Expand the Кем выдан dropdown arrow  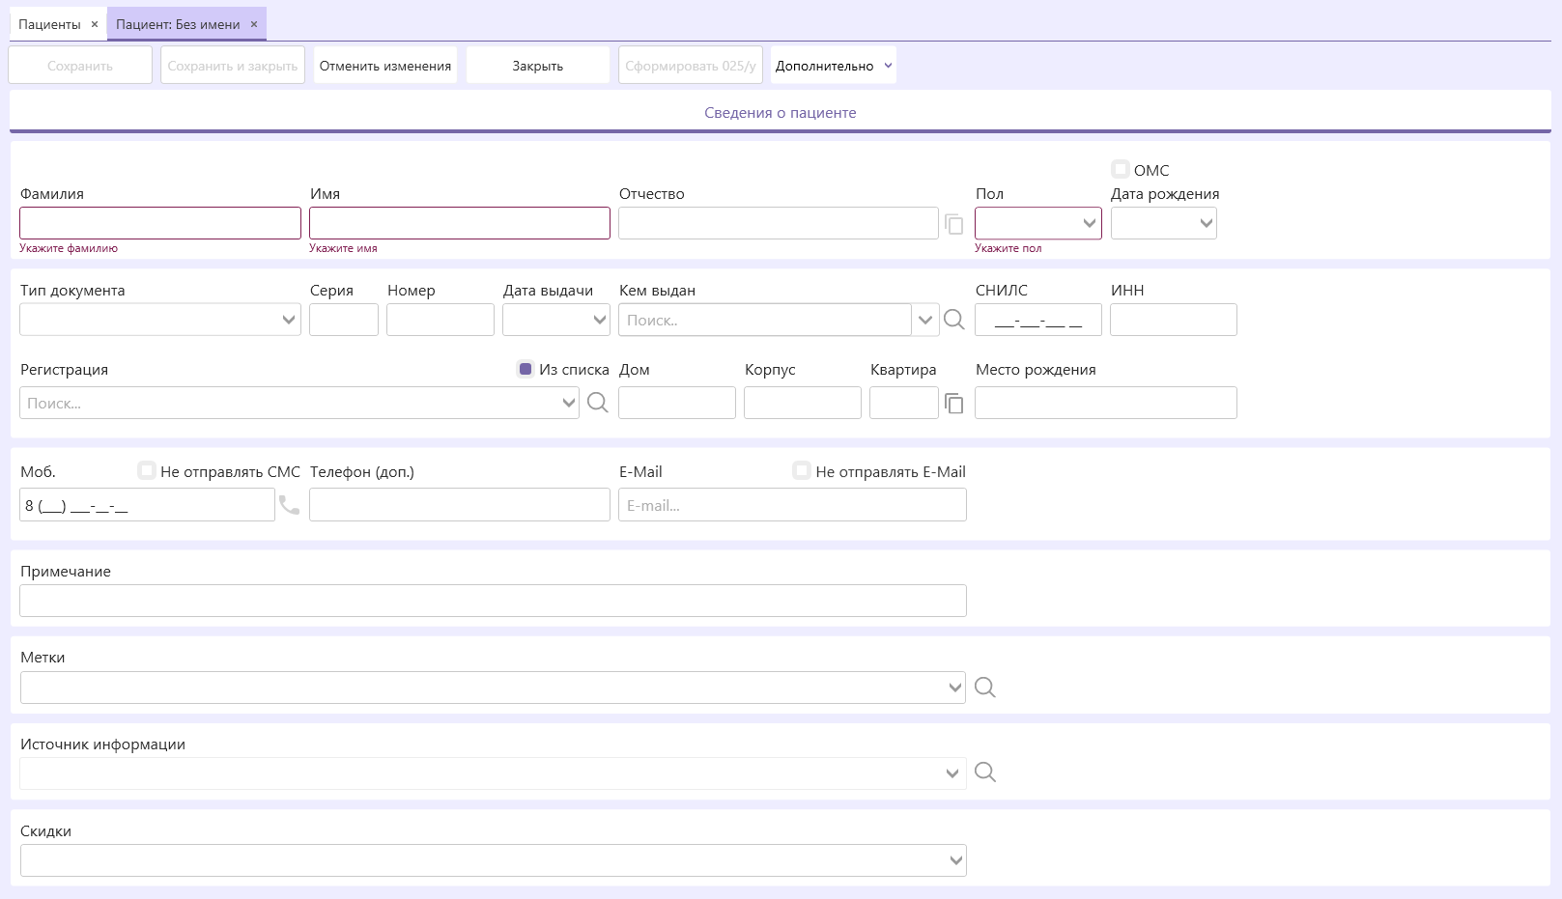coord(925,320)
